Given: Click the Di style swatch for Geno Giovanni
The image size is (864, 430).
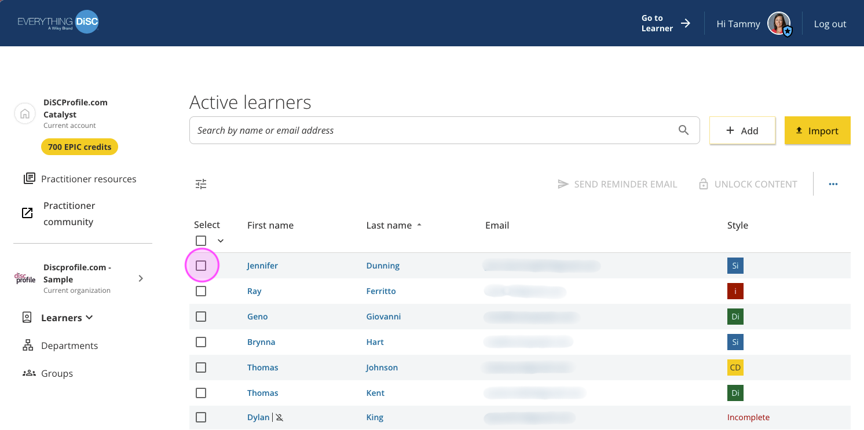Looking at the screenshot, I should 735,317.
